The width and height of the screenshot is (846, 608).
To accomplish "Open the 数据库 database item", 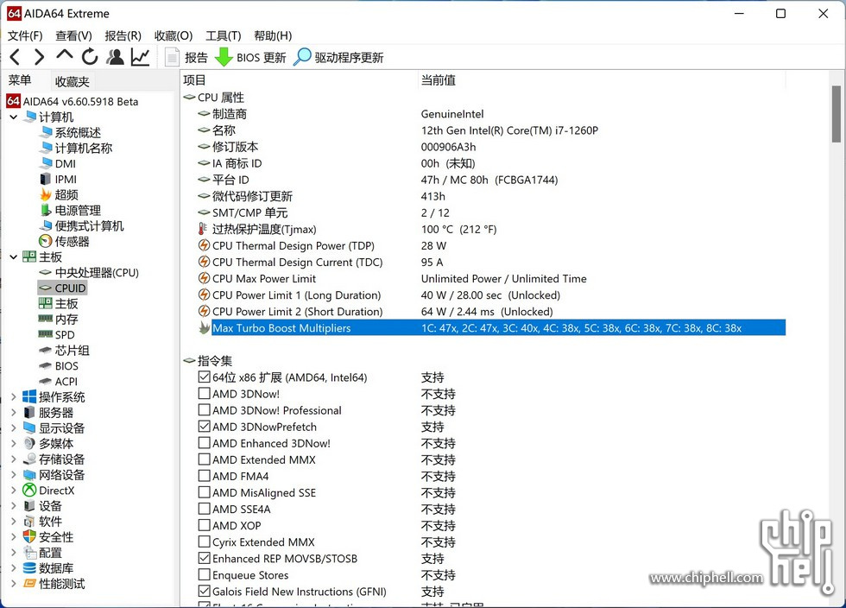I will pyautogui.click(x=49, y=568).
